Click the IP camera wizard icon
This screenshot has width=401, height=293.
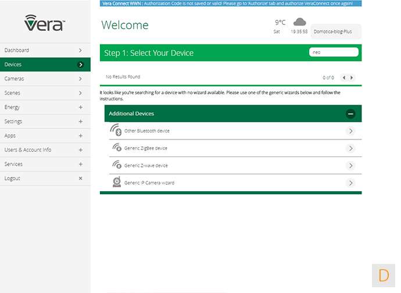click(116, 183)
